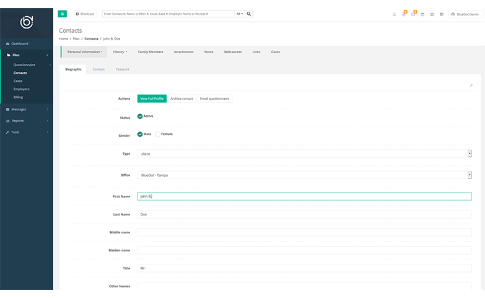
Task: Open the notifications bell icon
Action: (394, 14)
